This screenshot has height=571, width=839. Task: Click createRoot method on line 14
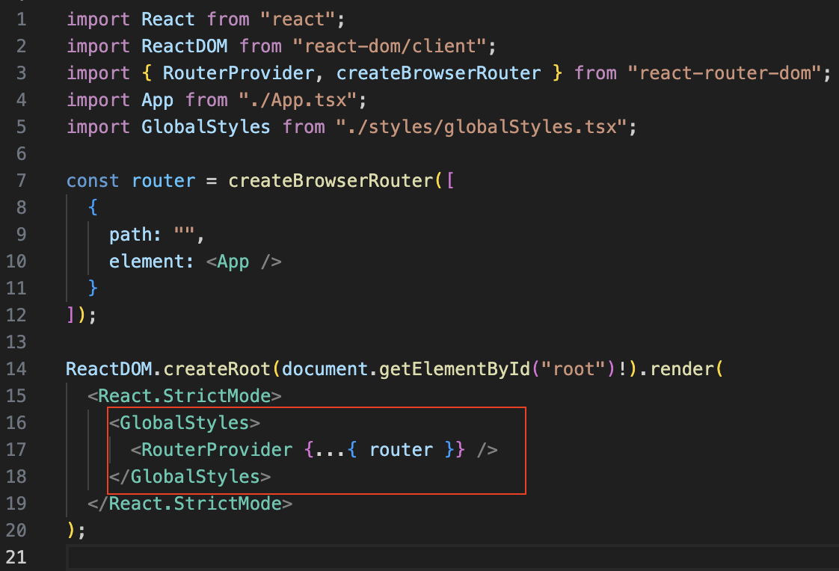(217, 369)
